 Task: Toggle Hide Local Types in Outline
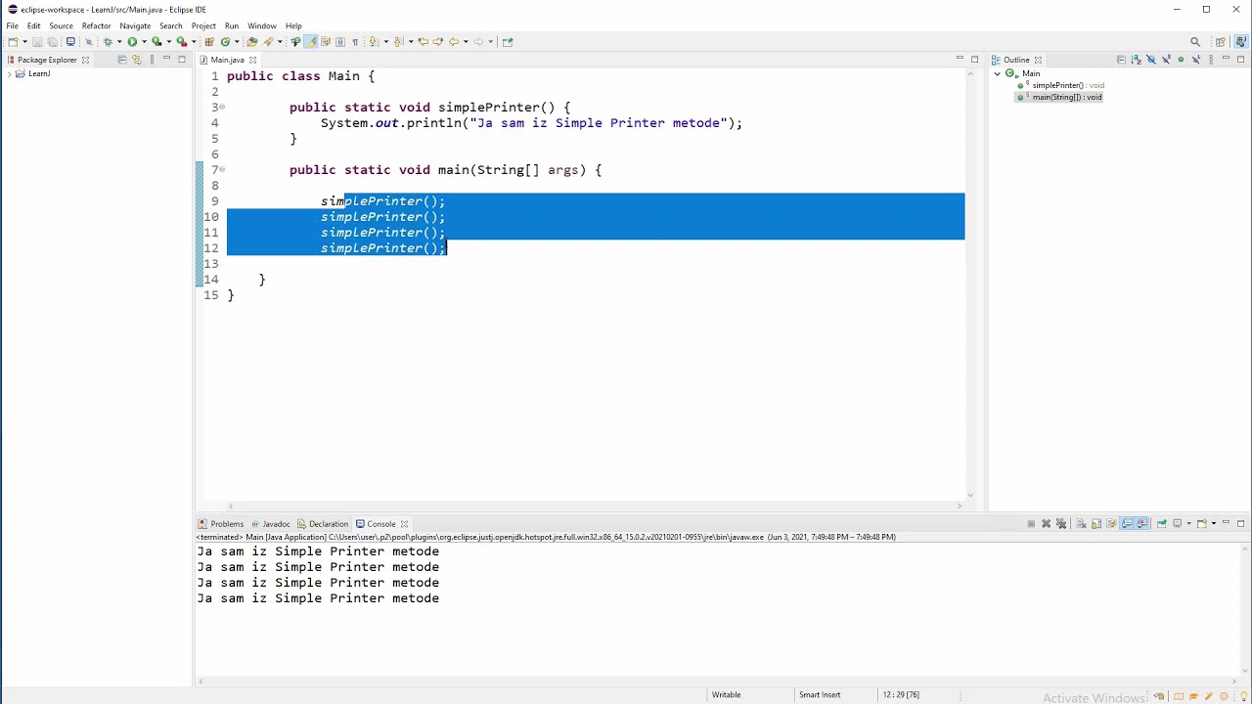[1196, 60]
